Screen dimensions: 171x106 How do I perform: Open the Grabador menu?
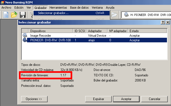(x=41, y=8)
